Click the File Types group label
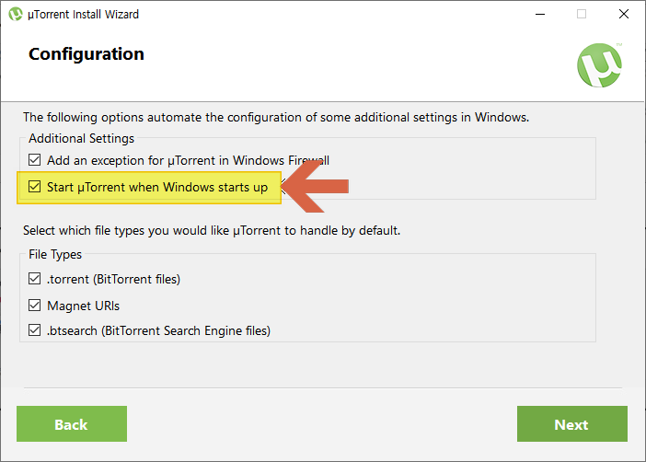This screenshot has height=462, width=646. click(x=55, y=255)
